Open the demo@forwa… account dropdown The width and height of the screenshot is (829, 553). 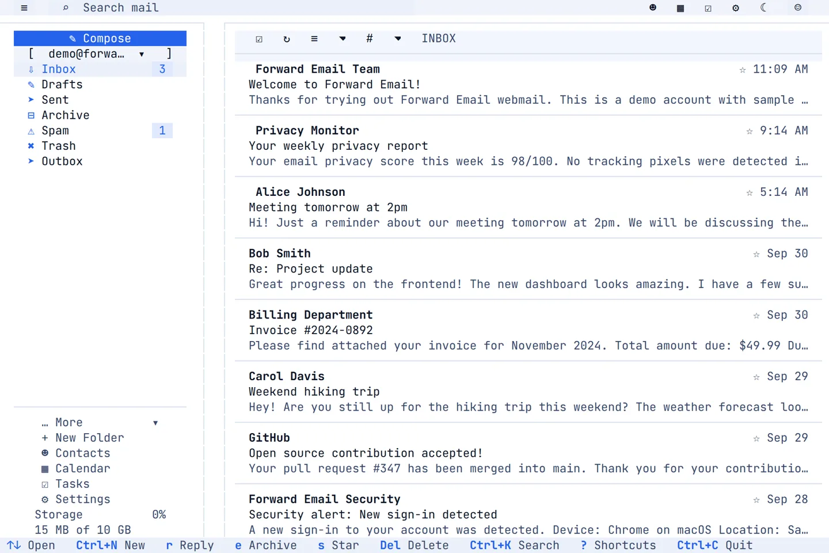click(x=100, y=54)
